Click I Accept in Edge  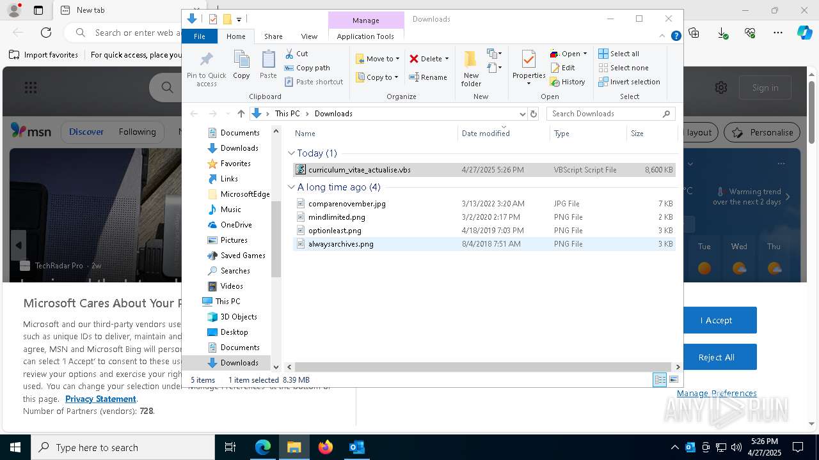(716, 320)
